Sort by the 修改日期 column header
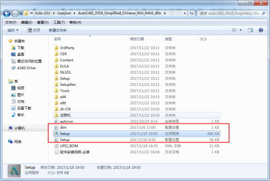 point(137,39)
